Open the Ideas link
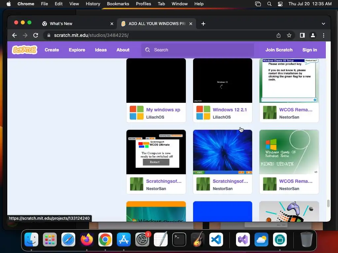The image size is (338, 253). click(101, 50)
